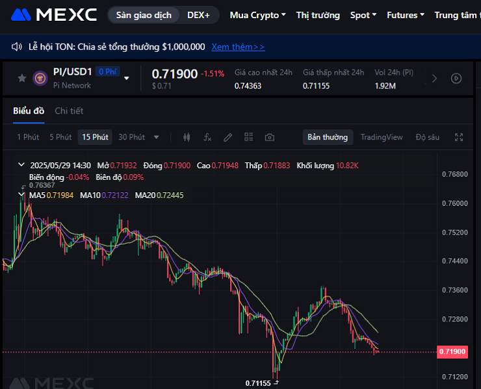Click the 0 Phí fee badge

107,71
